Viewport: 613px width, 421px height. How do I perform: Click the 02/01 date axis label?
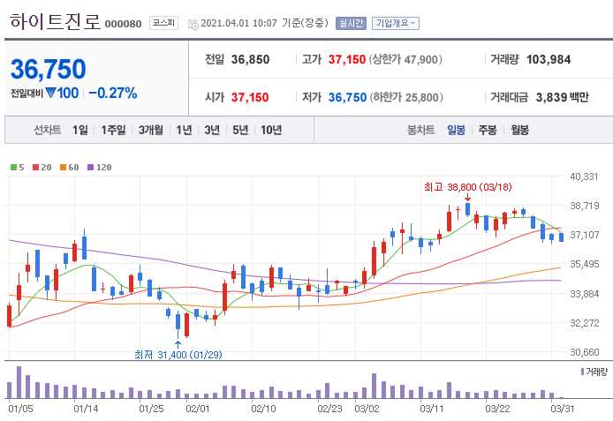[198, 409]
